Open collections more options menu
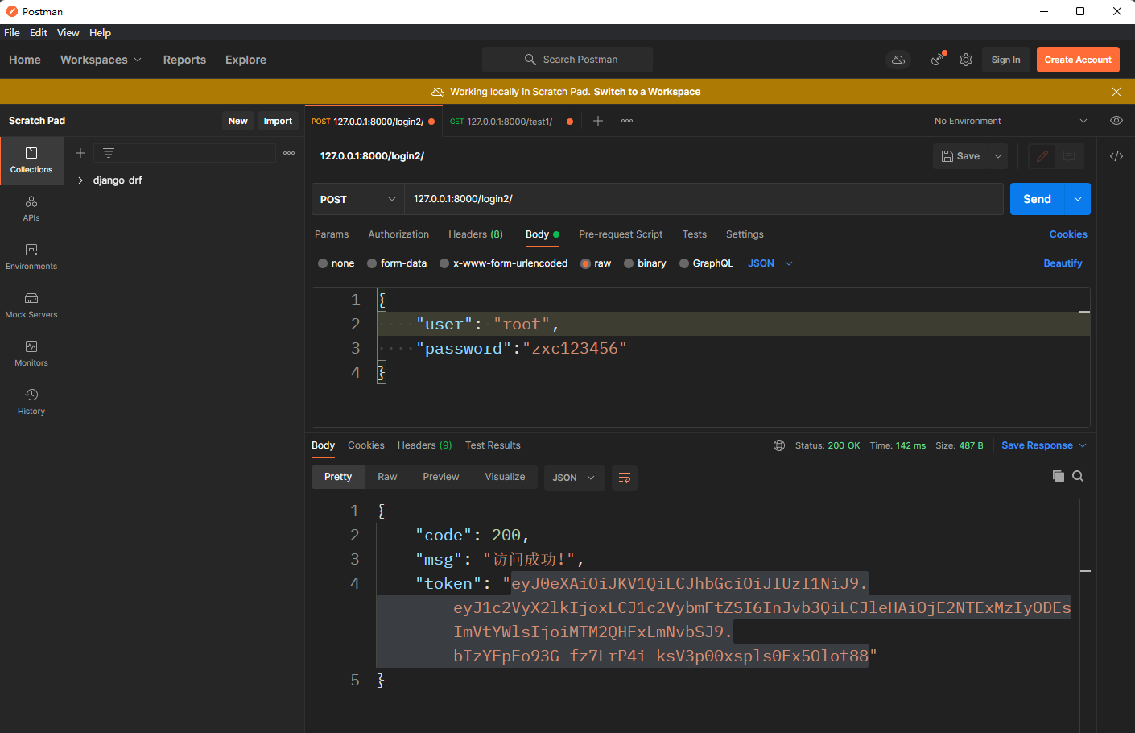This screenshot has width=1135, height=733. coord(289,153)
